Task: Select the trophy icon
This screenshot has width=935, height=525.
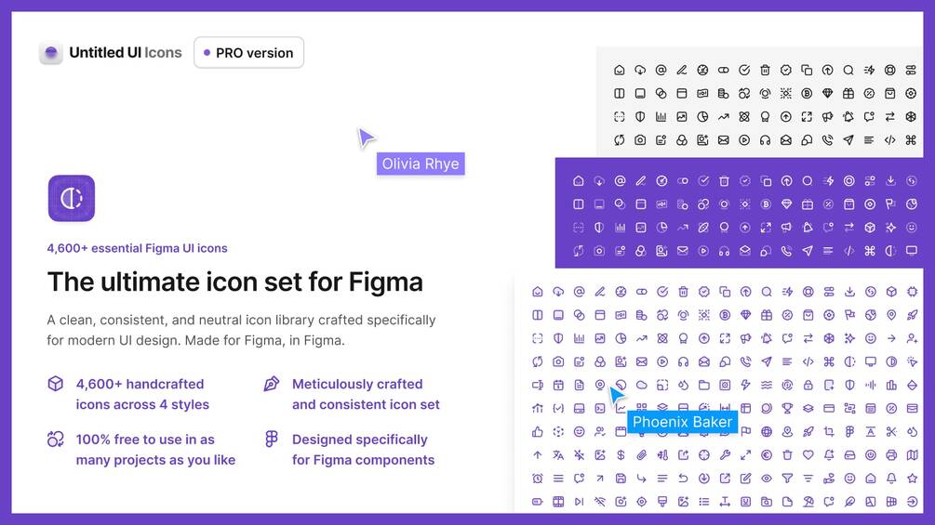Action: [x=787, y=408]
